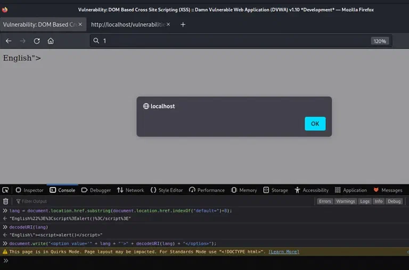Activate the element picker in DevTools

click(5, 190)
